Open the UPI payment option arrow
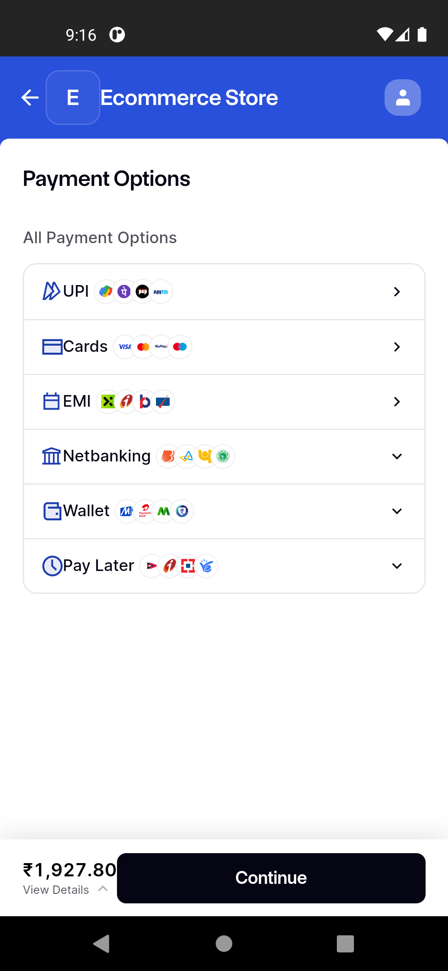 pyautogui.click(x=397, y=292)
